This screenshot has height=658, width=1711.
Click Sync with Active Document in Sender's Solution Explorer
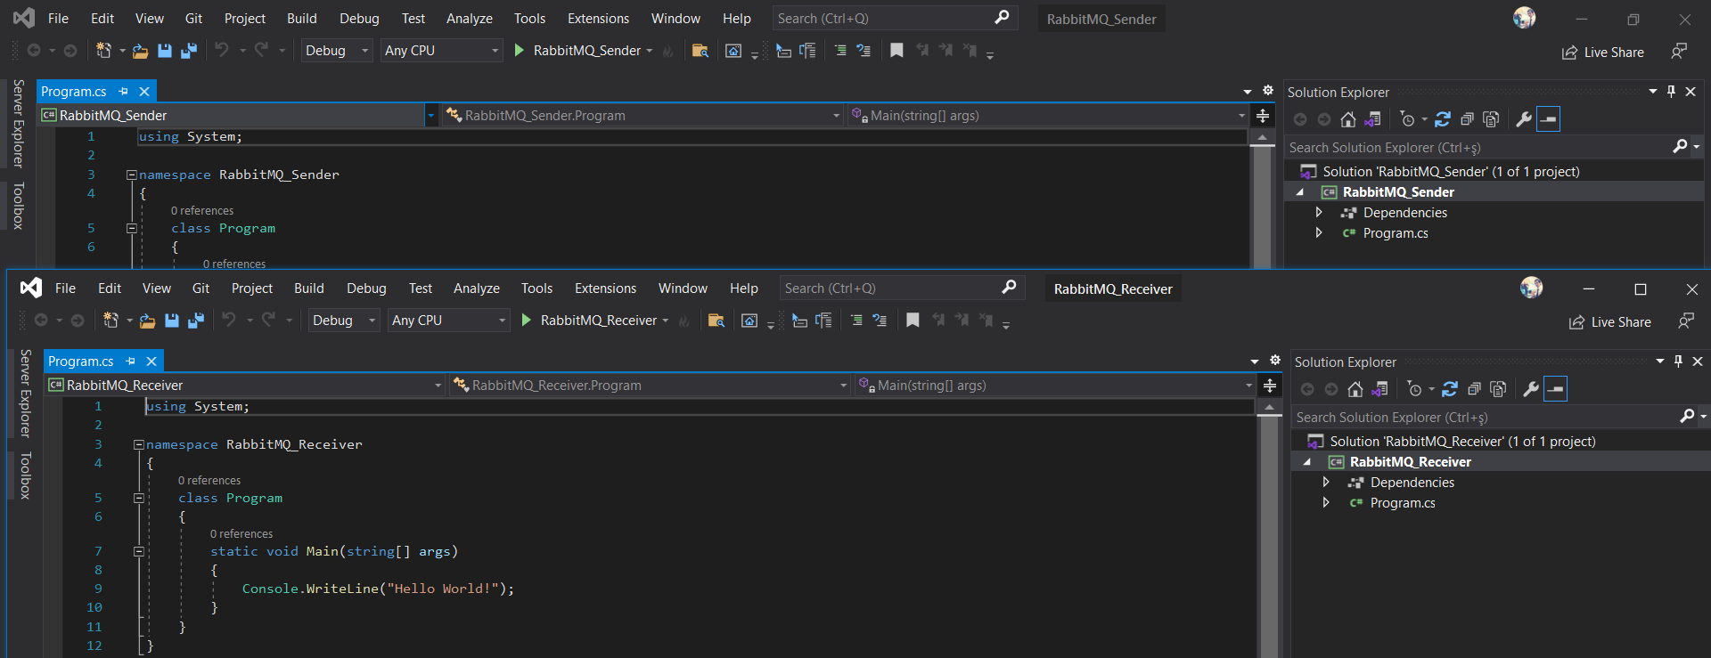click(1443, 119)
